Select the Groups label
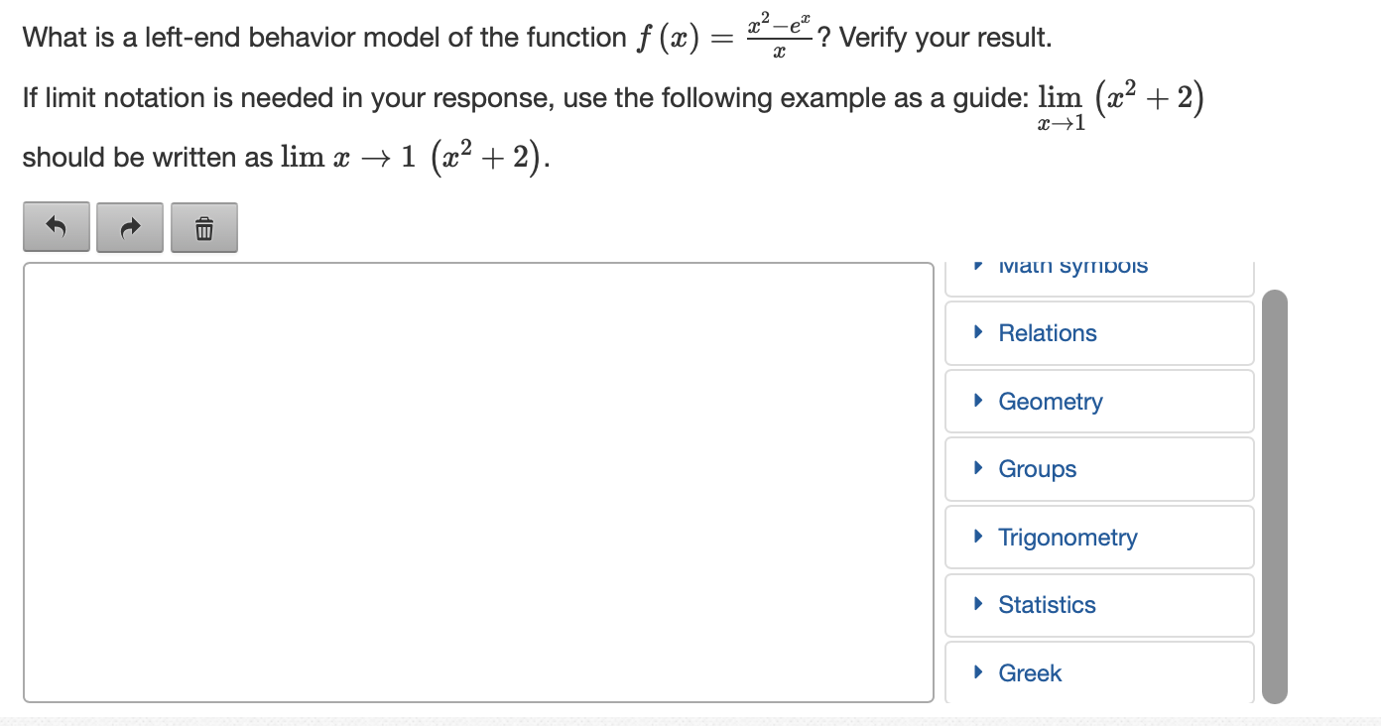Viewport: 1381px width, 726px height. [x=1037, y=468]
